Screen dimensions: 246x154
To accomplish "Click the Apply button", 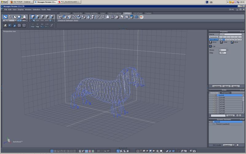I will tap(236, 86).
